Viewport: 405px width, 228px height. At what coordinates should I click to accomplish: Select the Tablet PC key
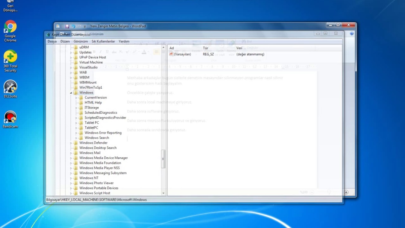(92, 123)
